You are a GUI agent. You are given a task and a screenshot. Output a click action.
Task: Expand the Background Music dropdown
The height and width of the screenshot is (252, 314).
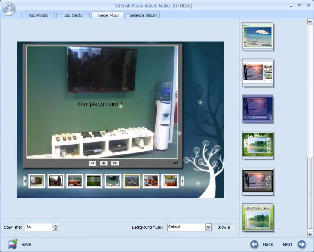click(x=209, y=227)
